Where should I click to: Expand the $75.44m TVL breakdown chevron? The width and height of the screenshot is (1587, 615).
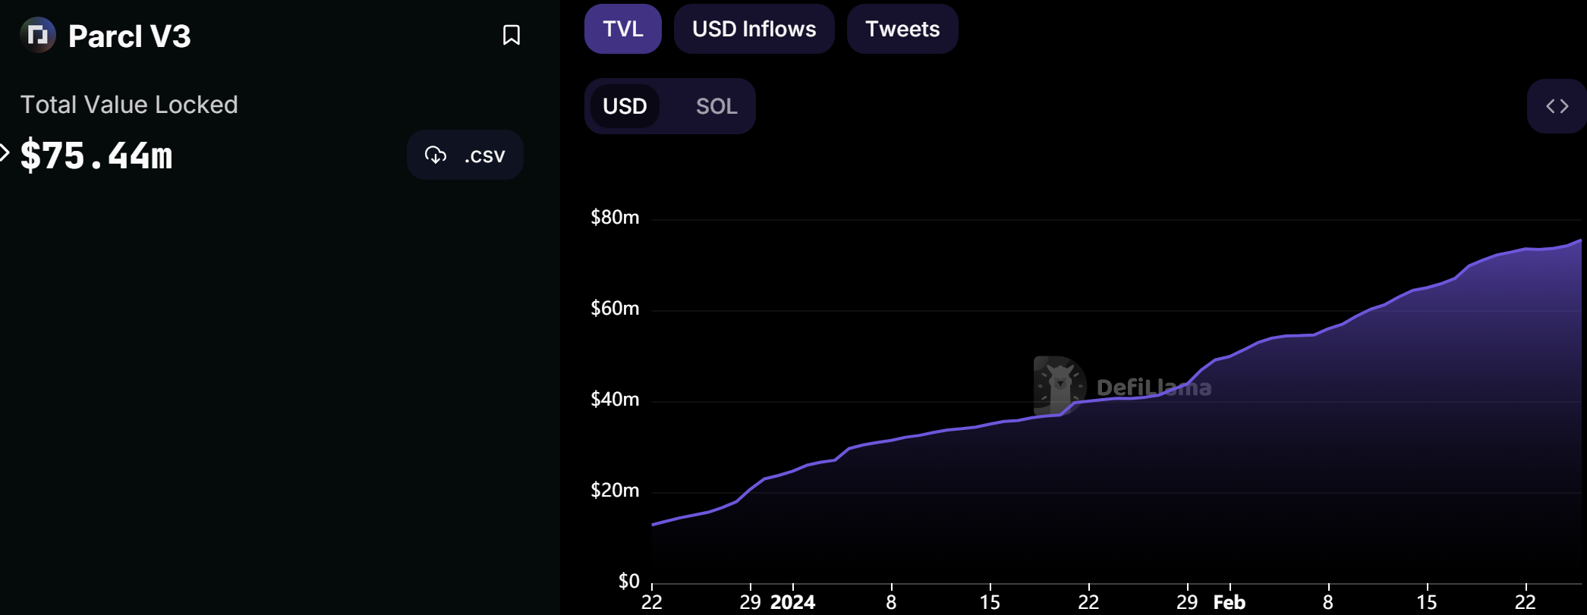[x=5, y=153]
